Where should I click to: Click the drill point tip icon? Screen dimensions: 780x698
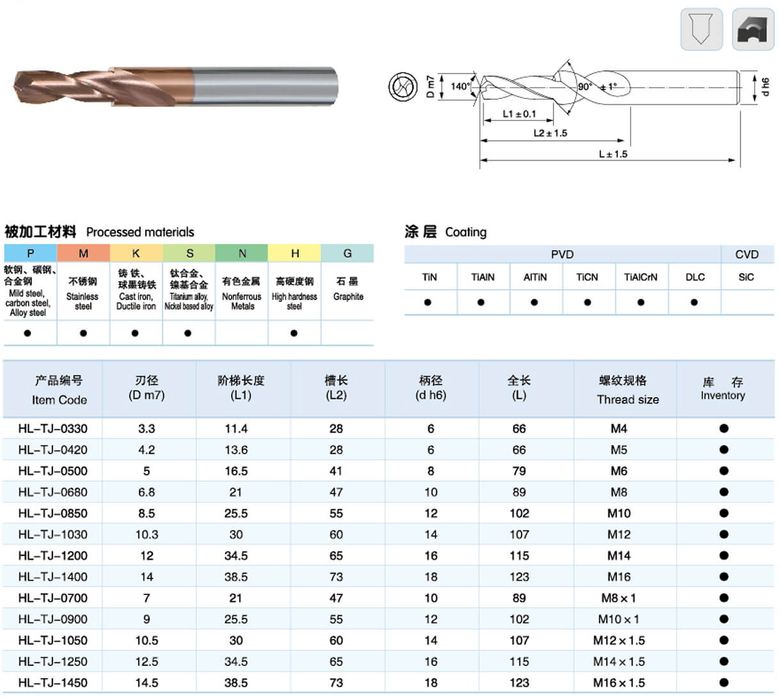pos(701,29)
